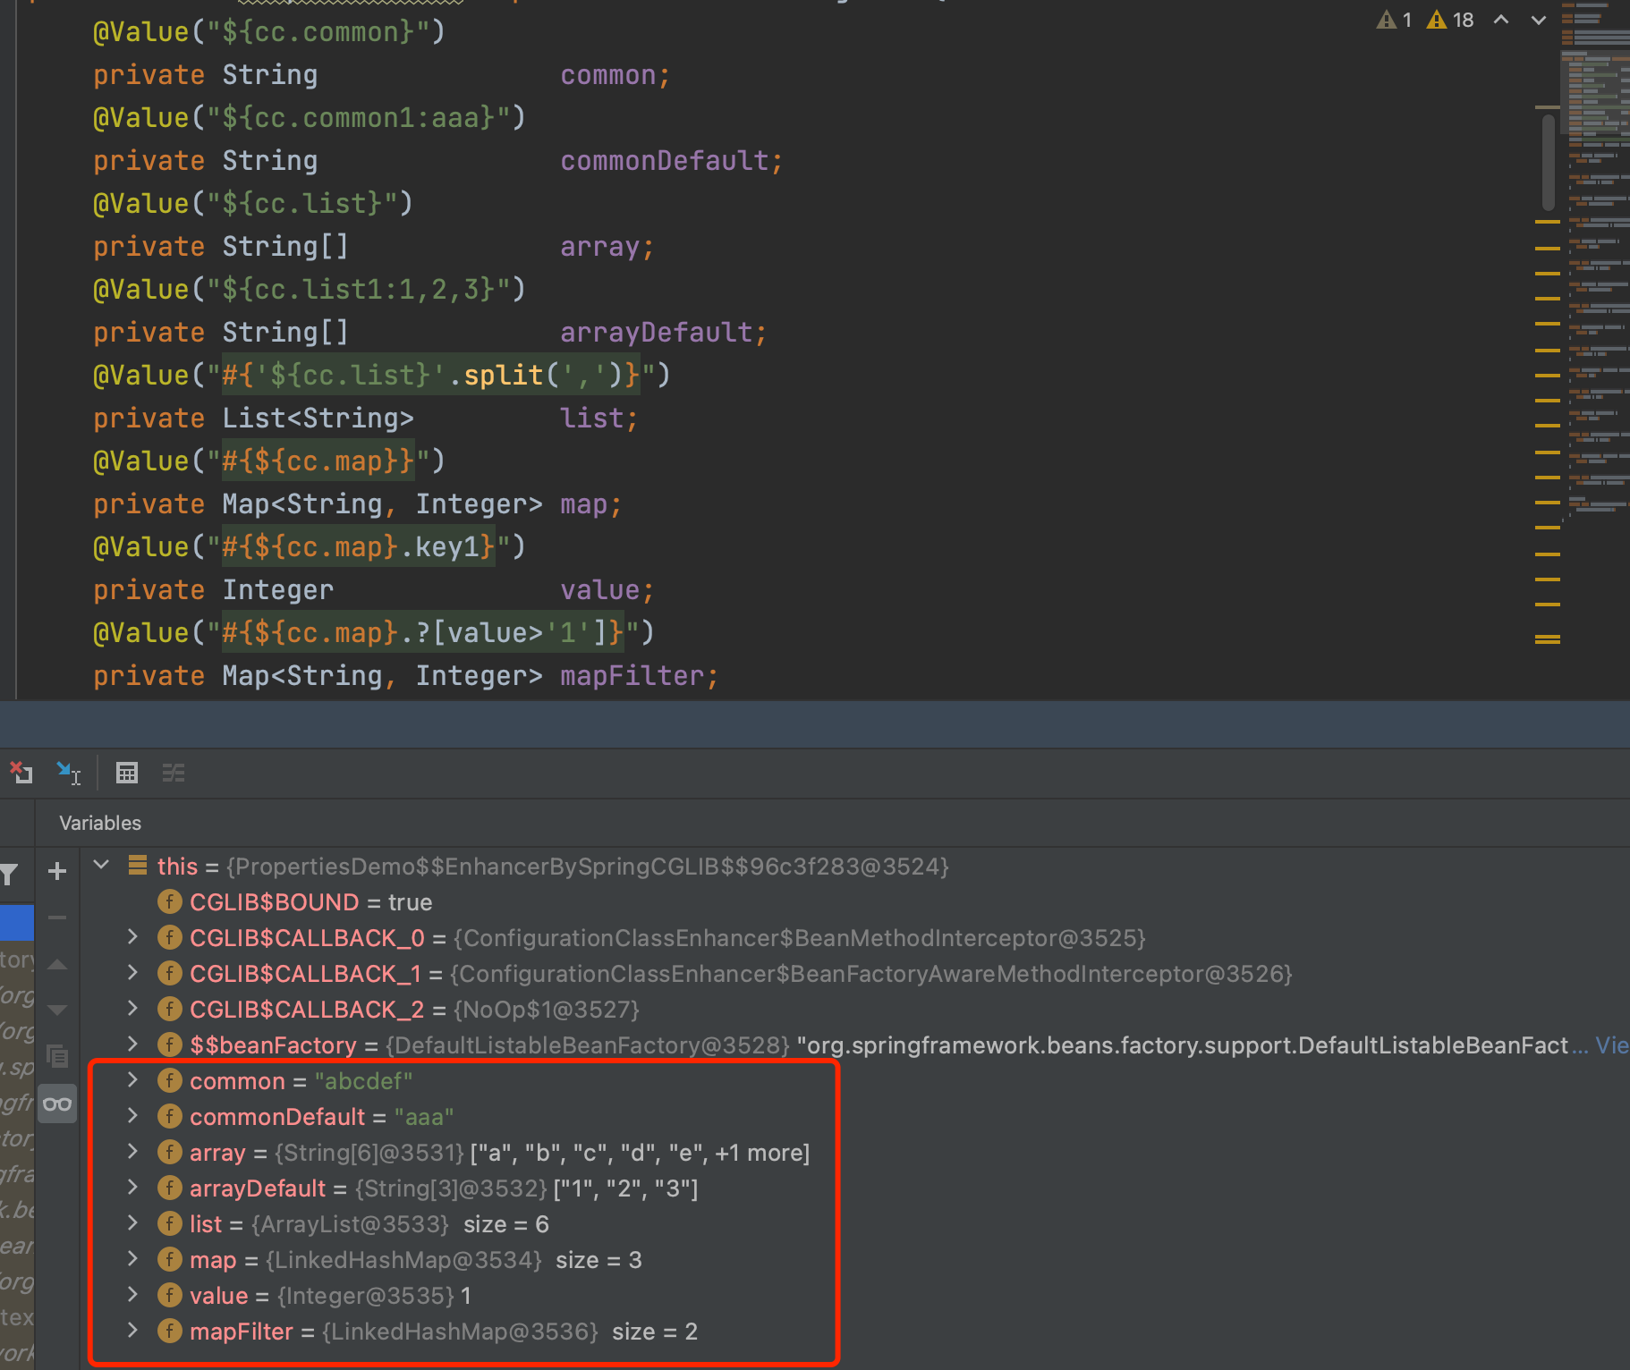The image size is (1630, 1370).
Task: Expand the mapFilter variable node
Action: point(132,1330)
